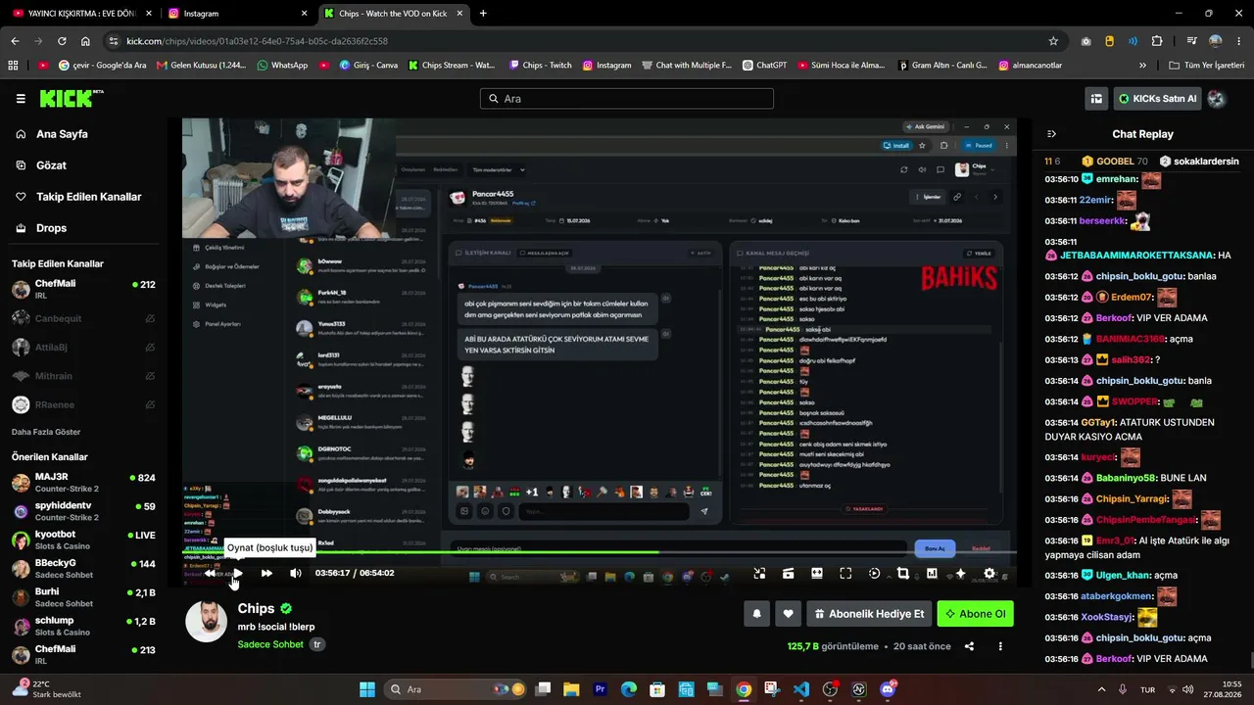This screenshot has height=705, width=1254.
Task: Focus the Kick 'Ara' search field
Action: (627, 99)
